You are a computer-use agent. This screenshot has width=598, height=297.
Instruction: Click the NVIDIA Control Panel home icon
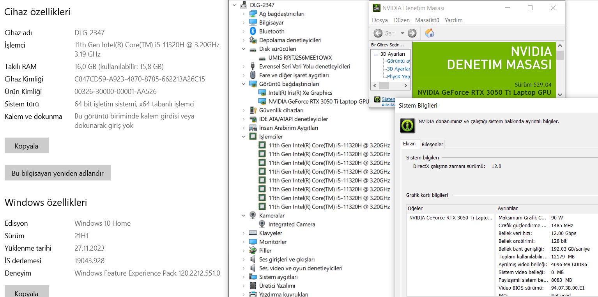(x=430, y=33)
